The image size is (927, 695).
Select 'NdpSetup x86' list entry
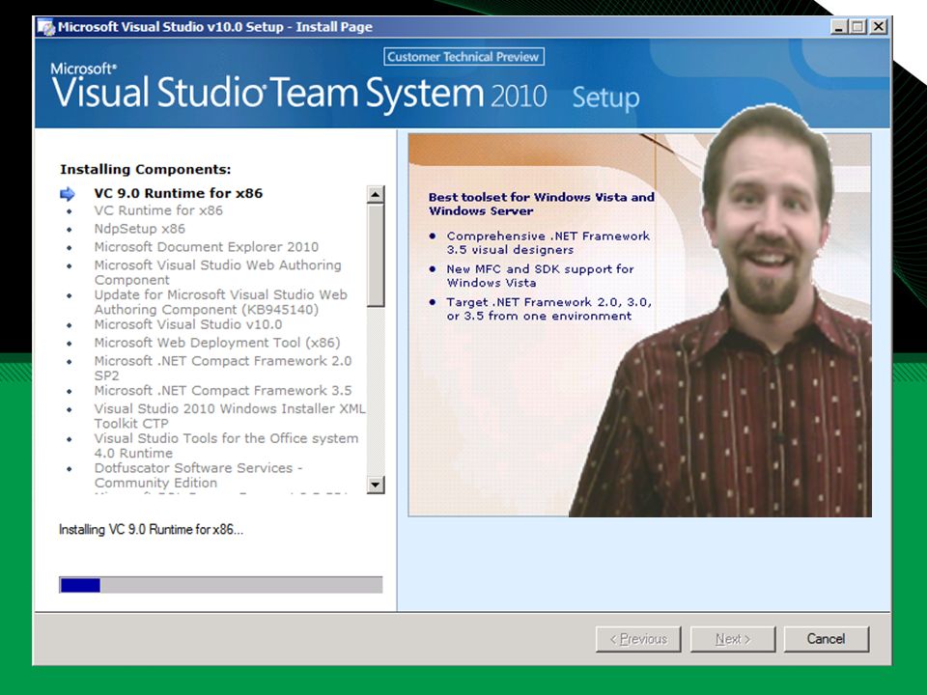pos(139,229)
